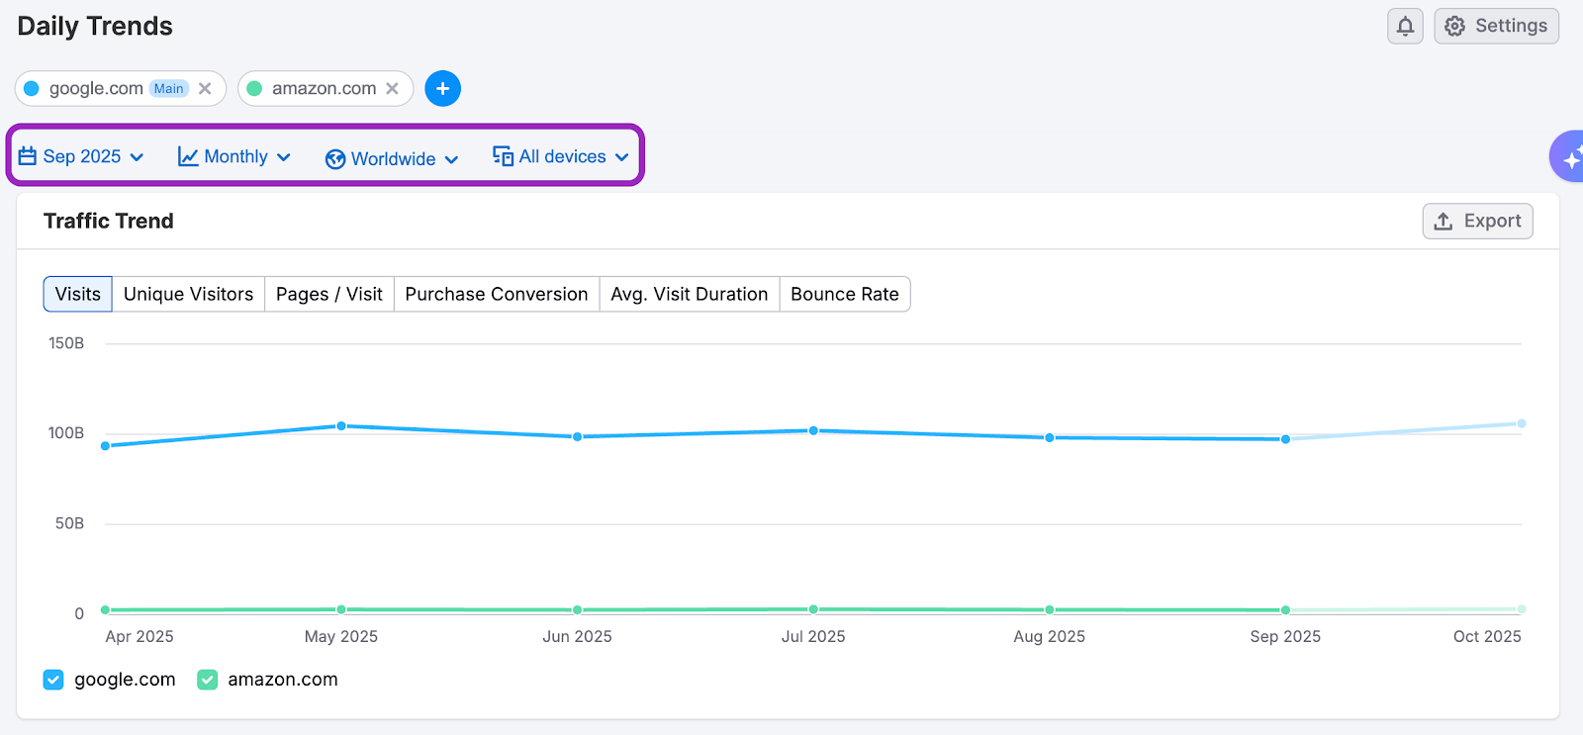Open the purple AI sparkle assistant icon
Screen dimensions: 1583x735
click(x=1569, y=156)
